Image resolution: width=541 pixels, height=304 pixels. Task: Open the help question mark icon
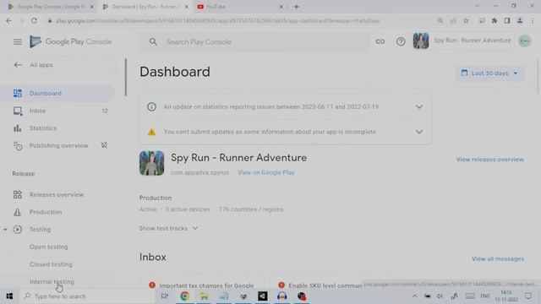click(x=401, y=41)
